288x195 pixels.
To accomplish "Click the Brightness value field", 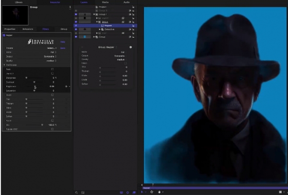I will click(x=52, y=87).
